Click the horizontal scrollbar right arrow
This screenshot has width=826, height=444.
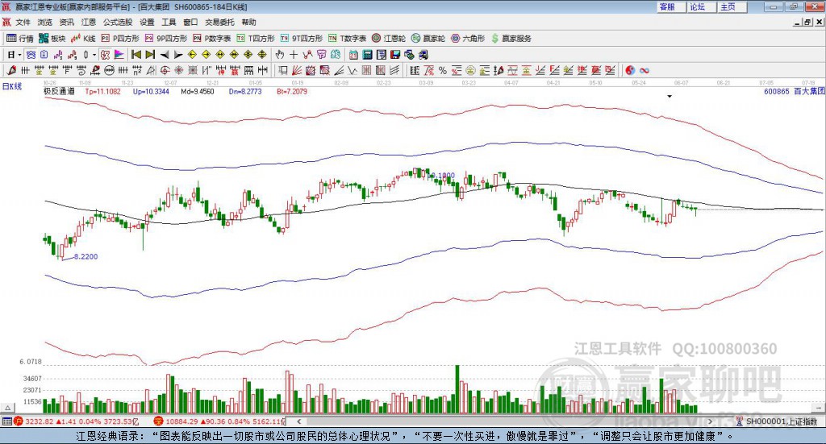coord(710,421)
